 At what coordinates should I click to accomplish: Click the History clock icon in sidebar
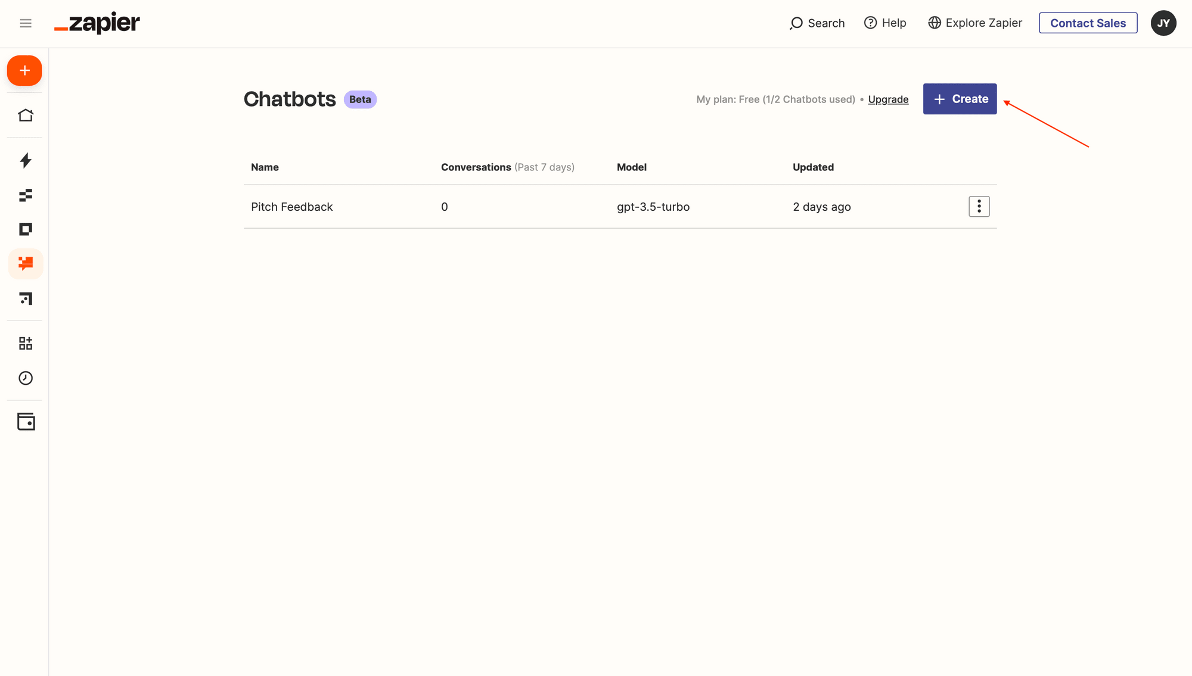click(x=24, y=378)
